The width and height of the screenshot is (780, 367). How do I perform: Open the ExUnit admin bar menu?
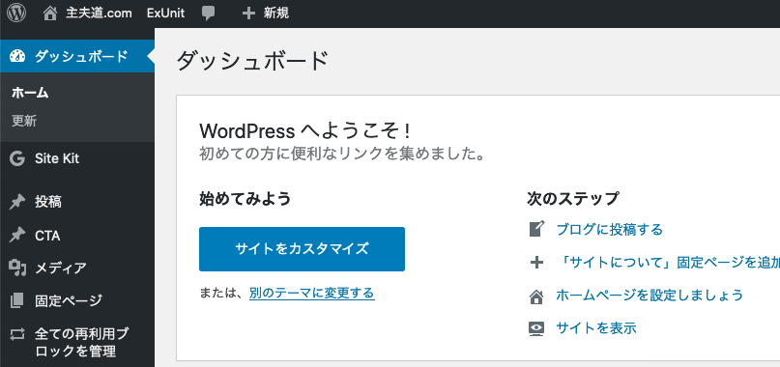pos(165,14)
